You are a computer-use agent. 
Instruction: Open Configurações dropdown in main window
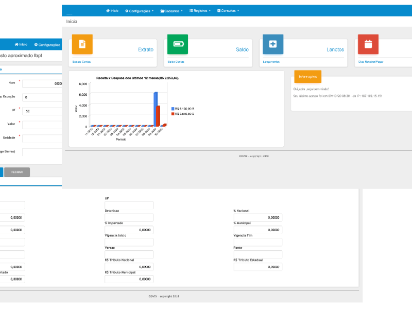139,11
